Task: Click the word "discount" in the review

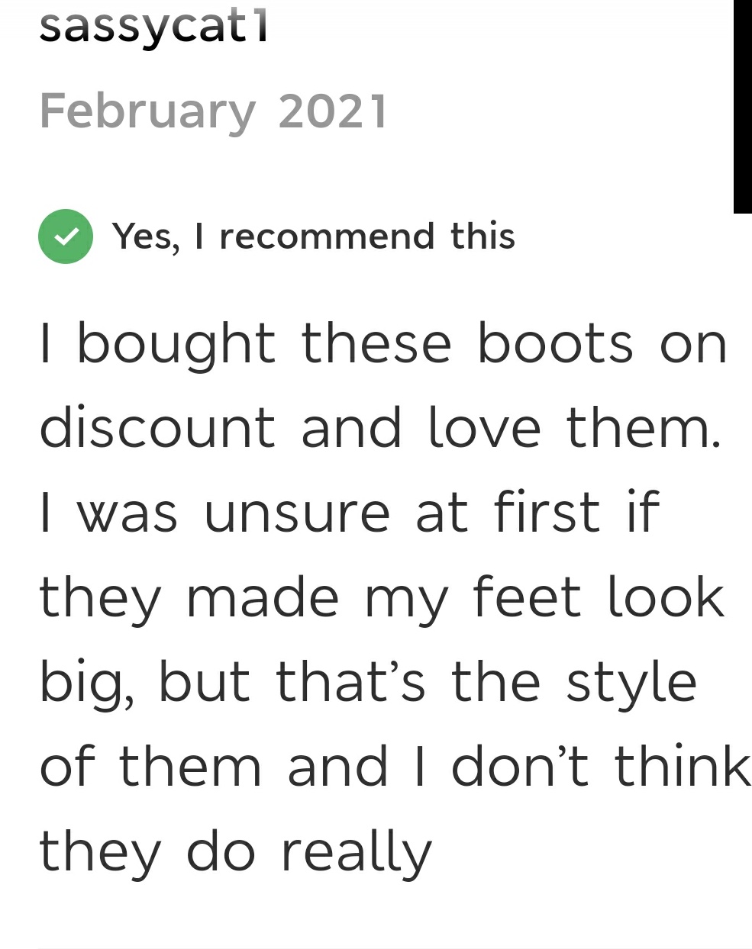Action: (x=157, y=429)
